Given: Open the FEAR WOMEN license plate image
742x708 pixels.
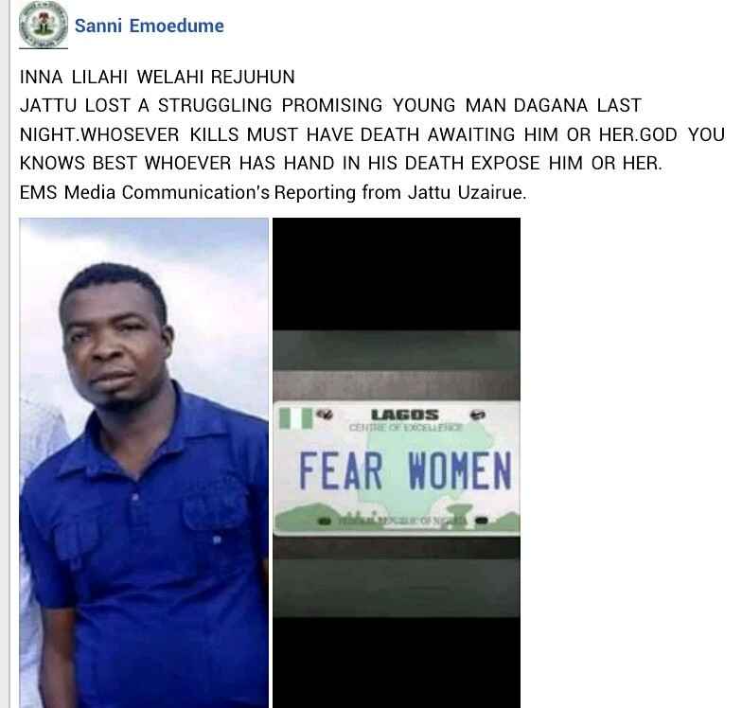Looking at the screenshot, I should pyautogui.click(x=397, y=463).
